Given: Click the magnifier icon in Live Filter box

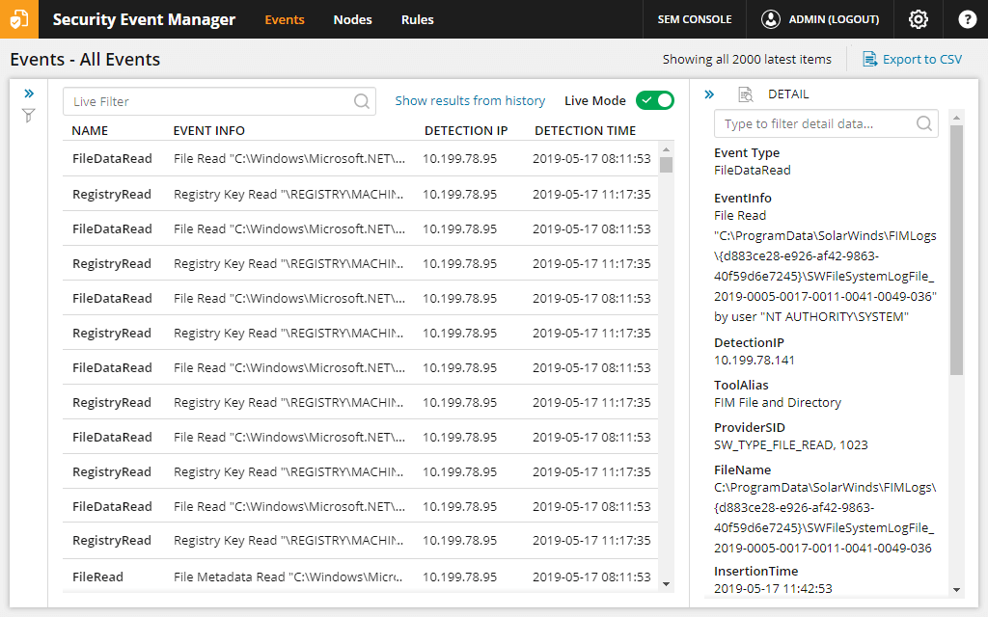Looking at the screenshot, I should pos(361,100).
